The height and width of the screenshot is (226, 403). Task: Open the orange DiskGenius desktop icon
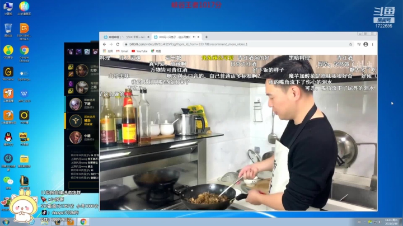point(24,31)
